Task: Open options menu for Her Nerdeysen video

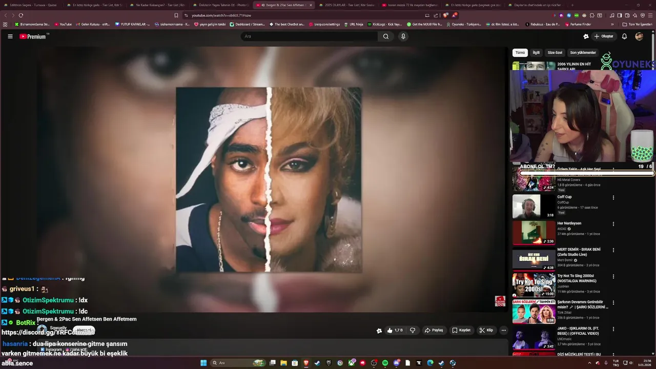Action: [x=613, y=224]
